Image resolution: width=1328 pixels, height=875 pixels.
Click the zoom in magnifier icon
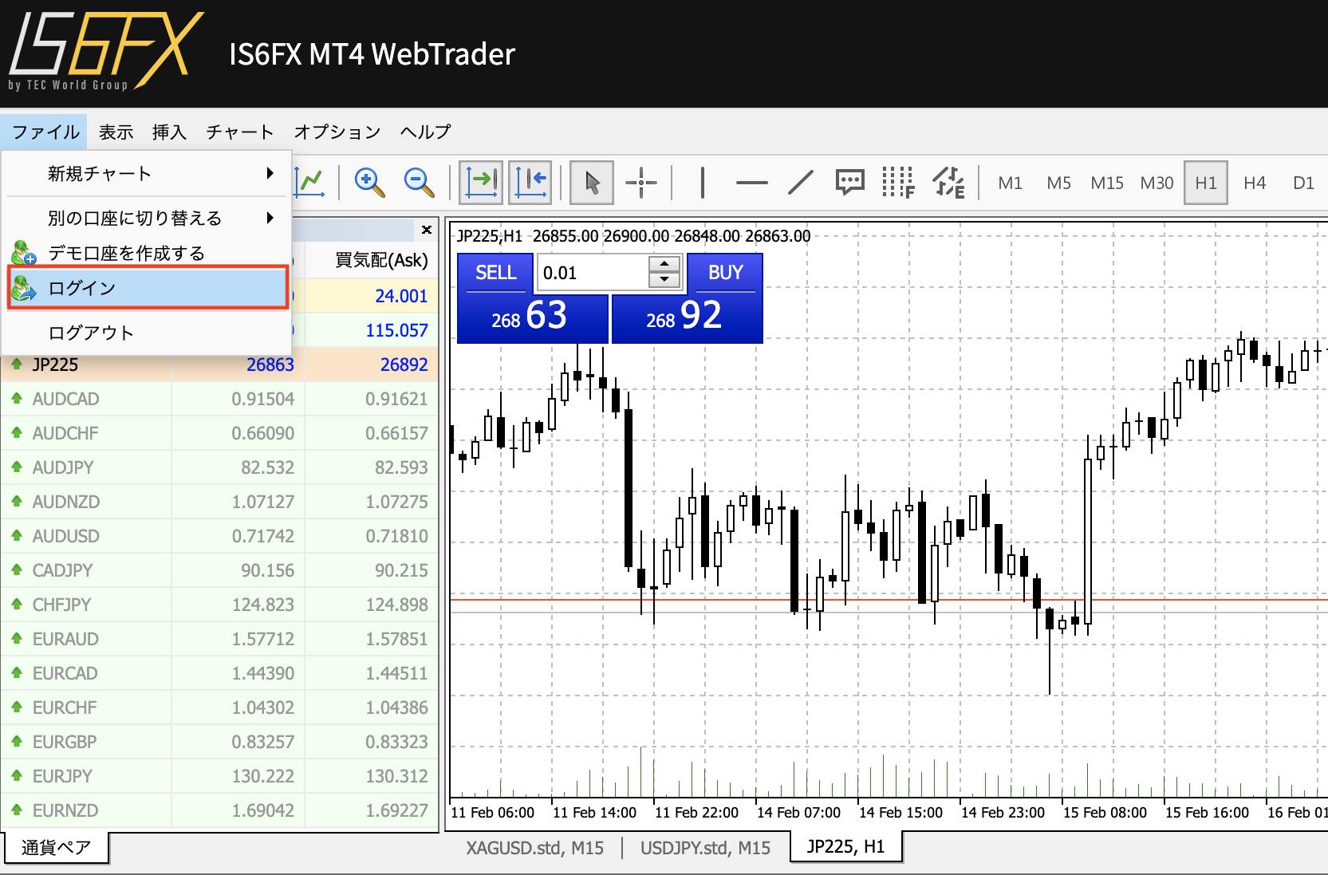pos(369,183)
